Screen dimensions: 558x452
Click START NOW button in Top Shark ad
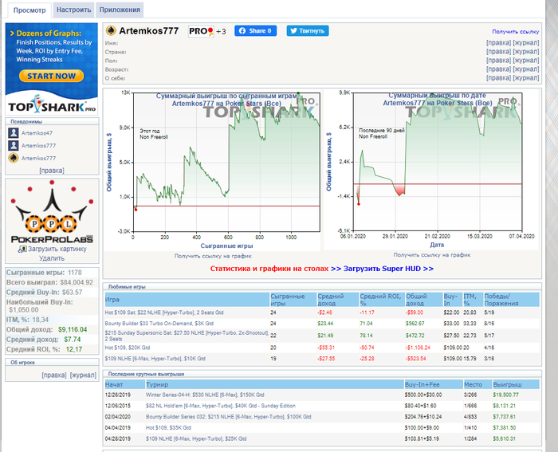(x=52, y=76)
